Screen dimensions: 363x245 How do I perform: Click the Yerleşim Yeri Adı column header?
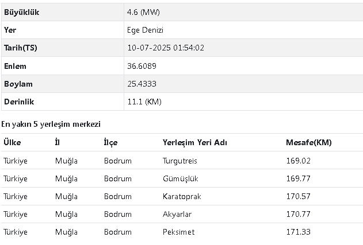tap(194, 142)
